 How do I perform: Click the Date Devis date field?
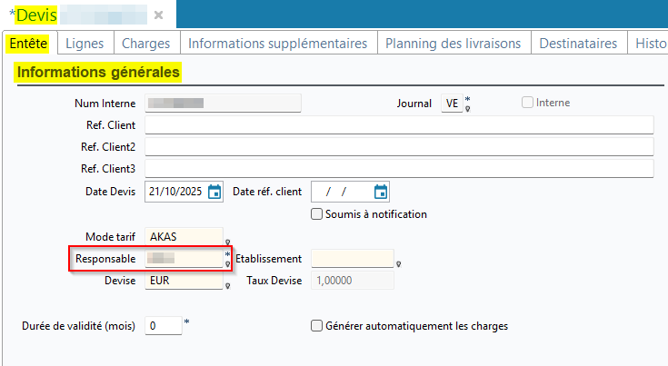click(174, 192)
